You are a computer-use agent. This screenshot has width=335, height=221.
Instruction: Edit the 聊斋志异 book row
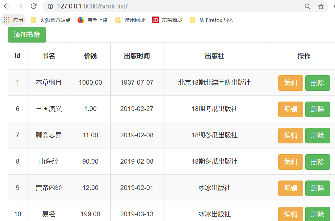291,136
